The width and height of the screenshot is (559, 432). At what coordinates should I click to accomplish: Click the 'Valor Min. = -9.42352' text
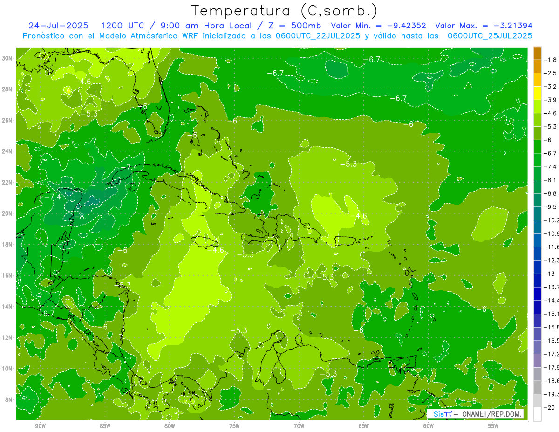379,26
